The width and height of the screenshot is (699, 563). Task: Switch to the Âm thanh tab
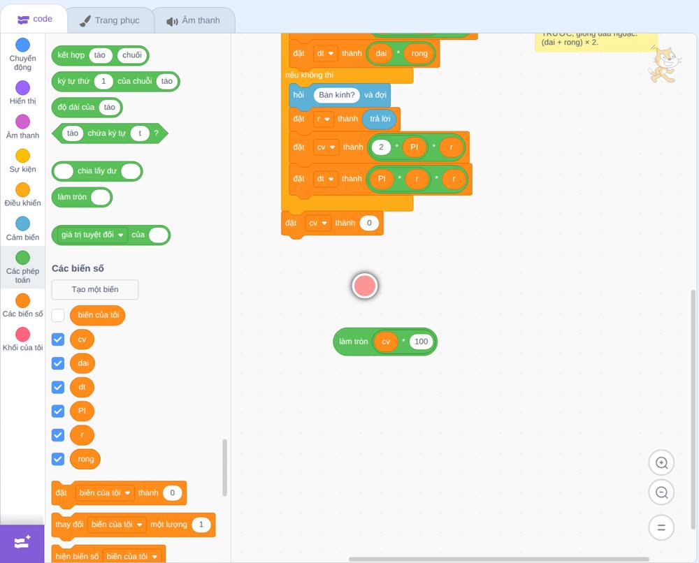[x=194, y=20]
